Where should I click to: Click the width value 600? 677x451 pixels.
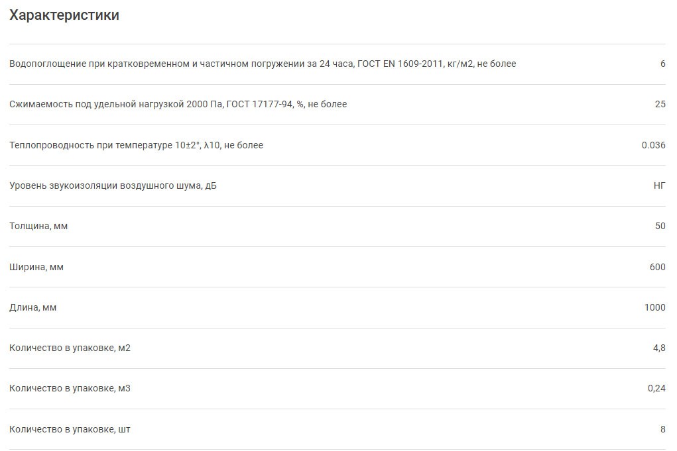(x=657, y=267)
